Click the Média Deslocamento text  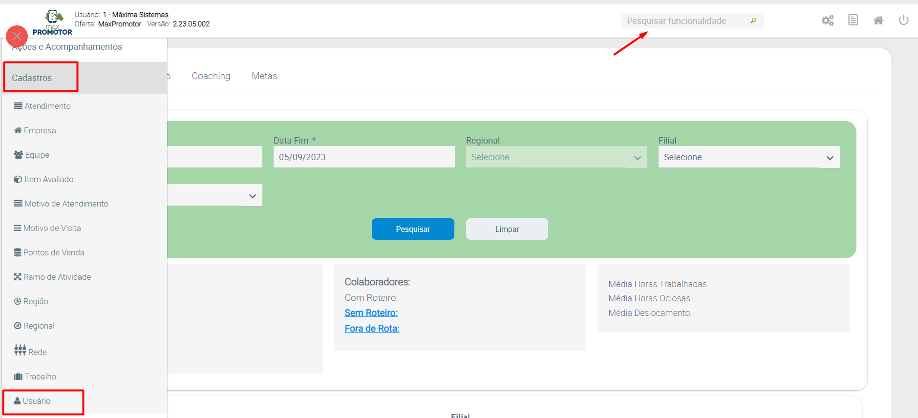click(650, 313)
